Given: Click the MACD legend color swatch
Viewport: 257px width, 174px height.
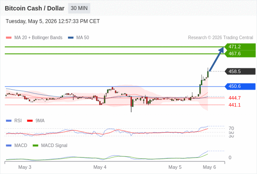Looking at the screenshot, I should [x=9, y=146].
